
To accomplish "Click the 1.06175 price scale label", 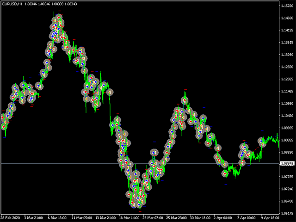I will [x=288, y=213].
